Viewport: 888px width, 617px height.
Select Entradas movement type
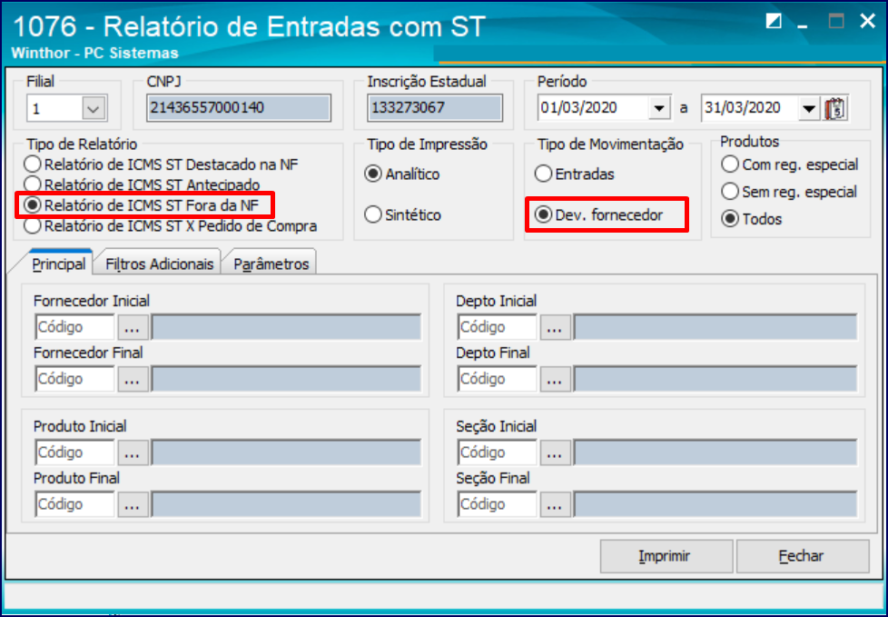pyautogui.click(x=575, y=174)
